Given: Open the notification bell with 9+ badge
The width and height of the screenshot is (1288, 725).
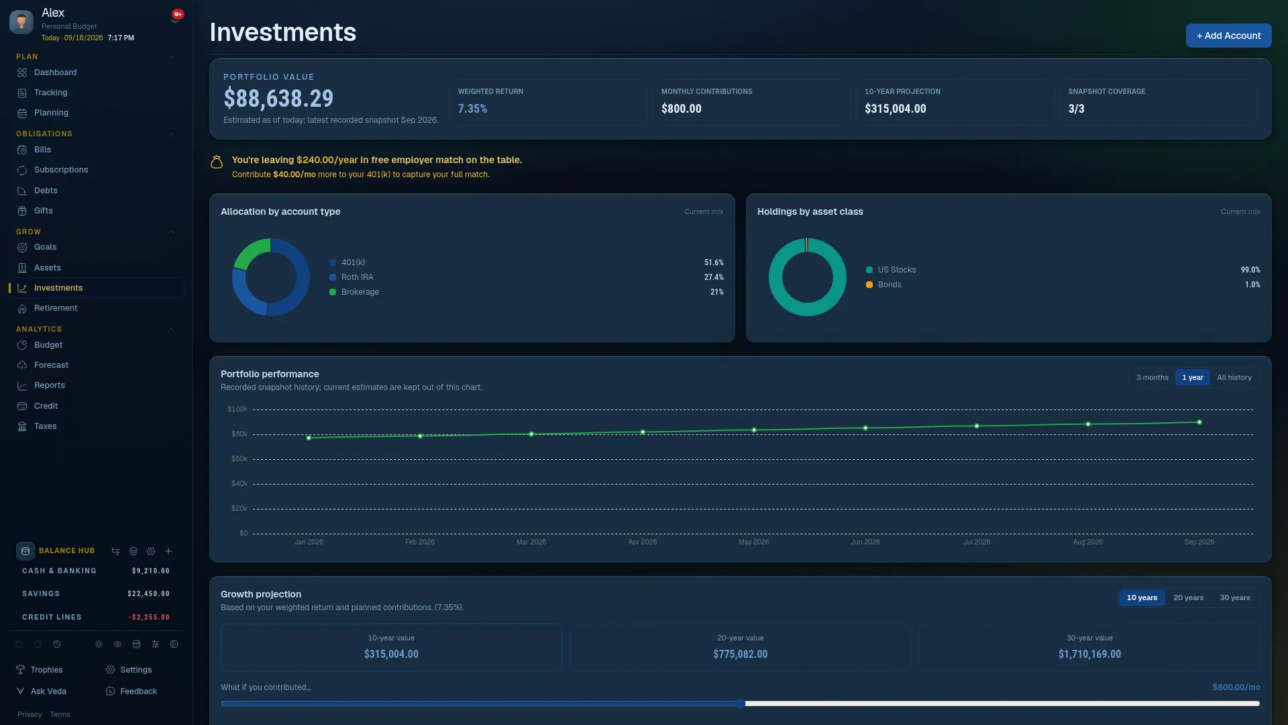Looking at the screenshot, I should tap(176, 17).
